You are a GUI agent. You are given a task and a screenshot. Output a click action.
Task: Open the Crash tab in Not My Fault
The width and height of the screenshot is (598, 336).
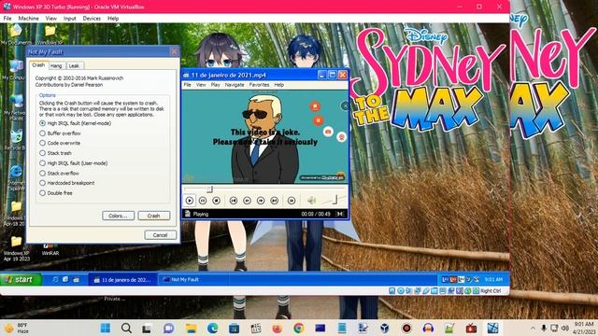click(38, 65)
